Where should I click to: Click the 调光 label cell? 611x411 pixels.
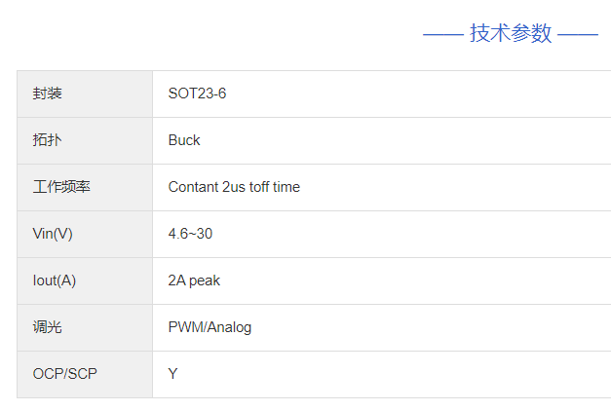[47, 327]
